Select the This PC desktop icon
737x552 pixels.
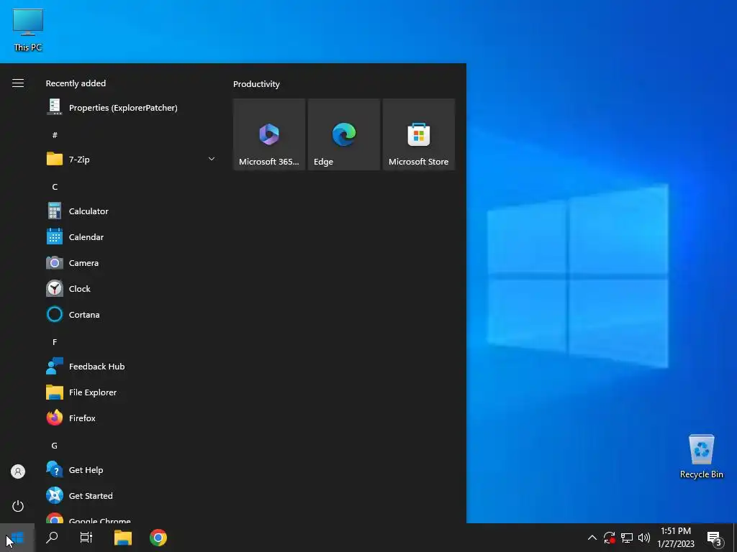coord(28,30)
